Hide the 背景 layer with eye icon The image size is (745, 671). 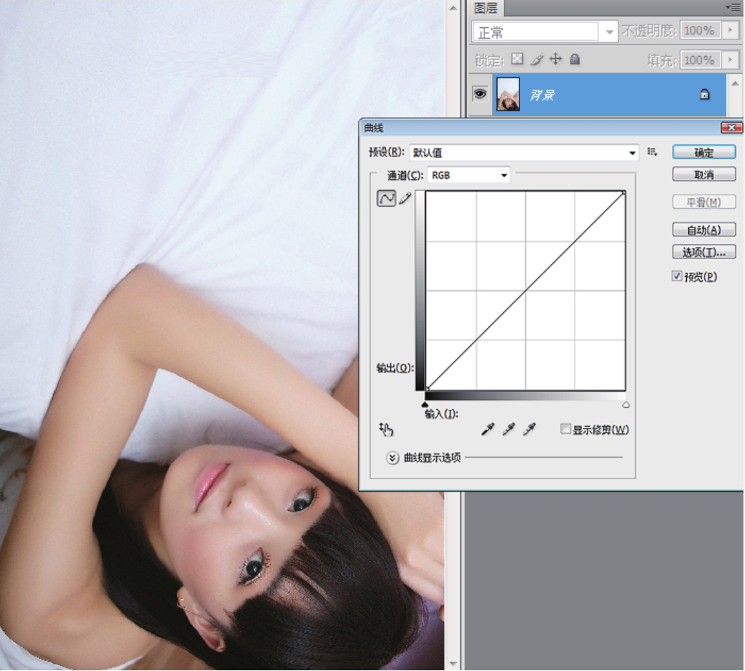click(x=480, y=94)
